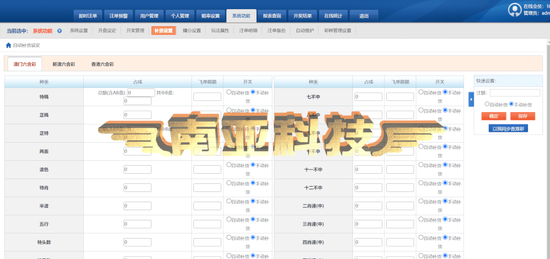Image resolution: width=550 pixels, height=259 pixels.
Task: Focus the 波色 占成 input
Action: click(137, 169)
